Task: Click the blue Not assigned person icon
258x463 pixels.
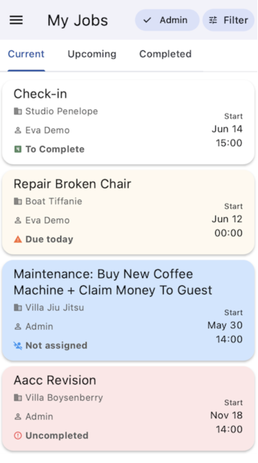Action: 18,345
